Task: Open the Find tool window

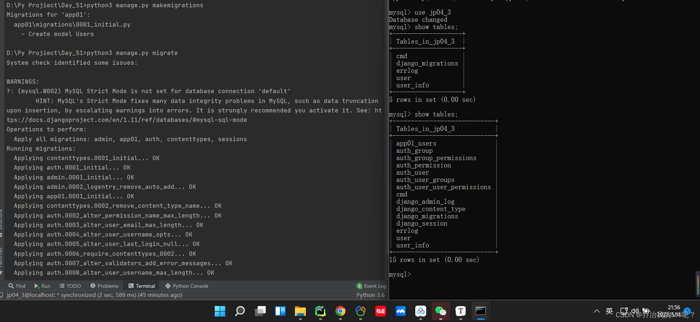Action: [17, 286]
